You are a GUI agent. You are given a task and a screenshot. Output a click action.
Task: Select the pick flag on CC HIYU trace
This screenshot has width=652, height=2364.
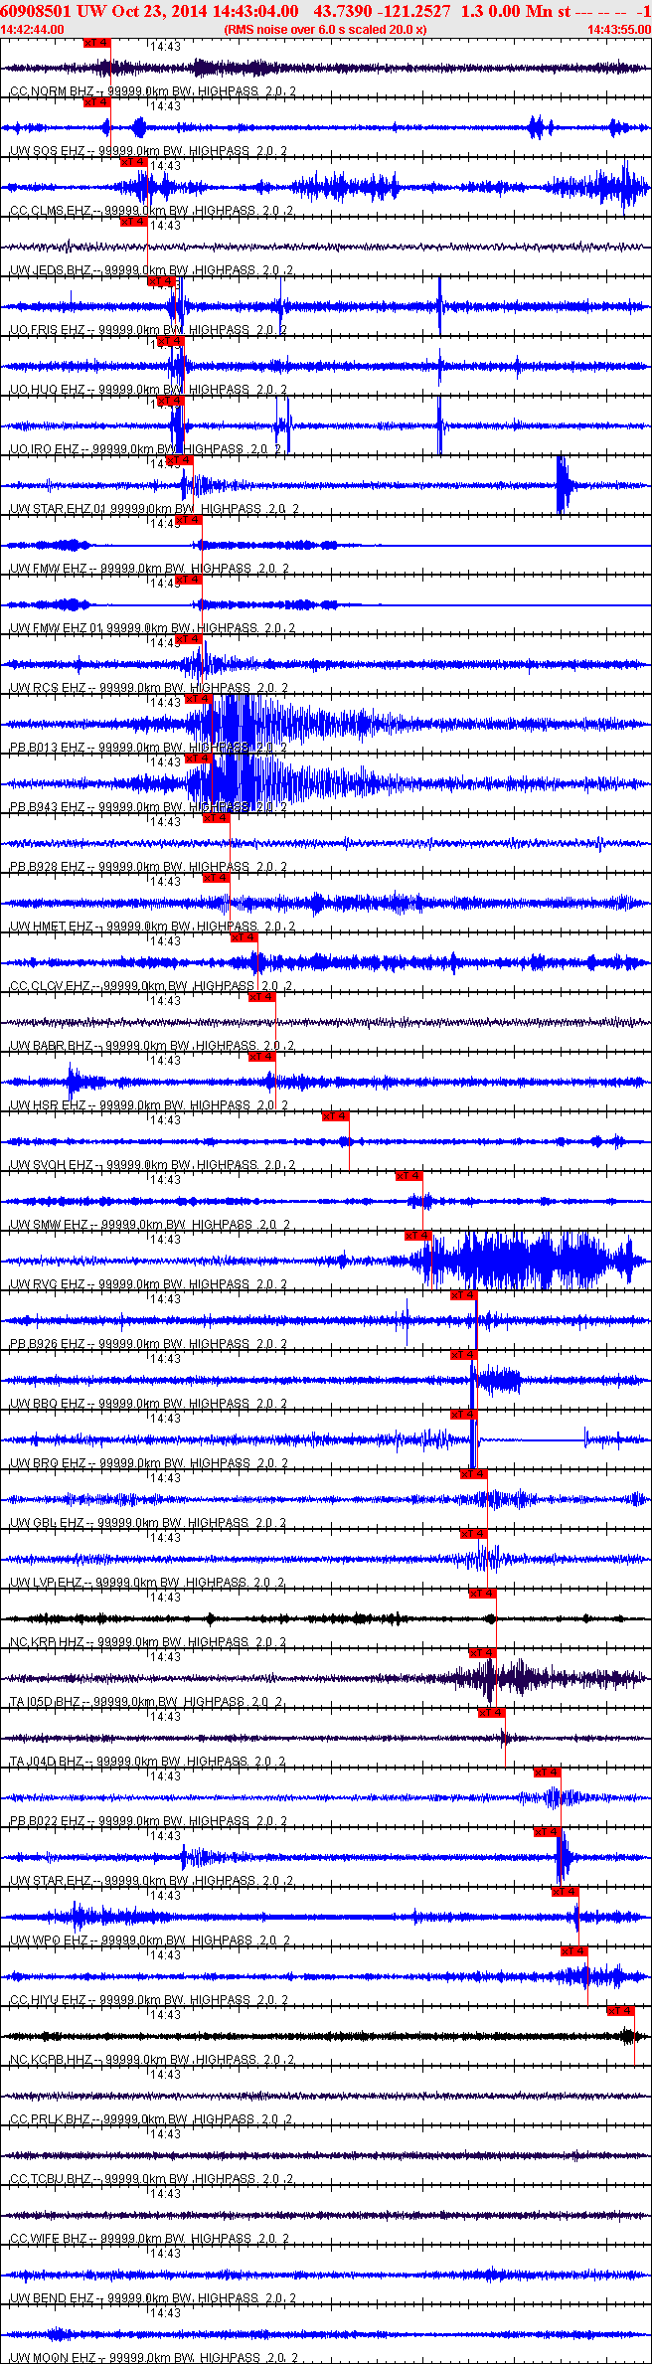tap(574, 1951)
